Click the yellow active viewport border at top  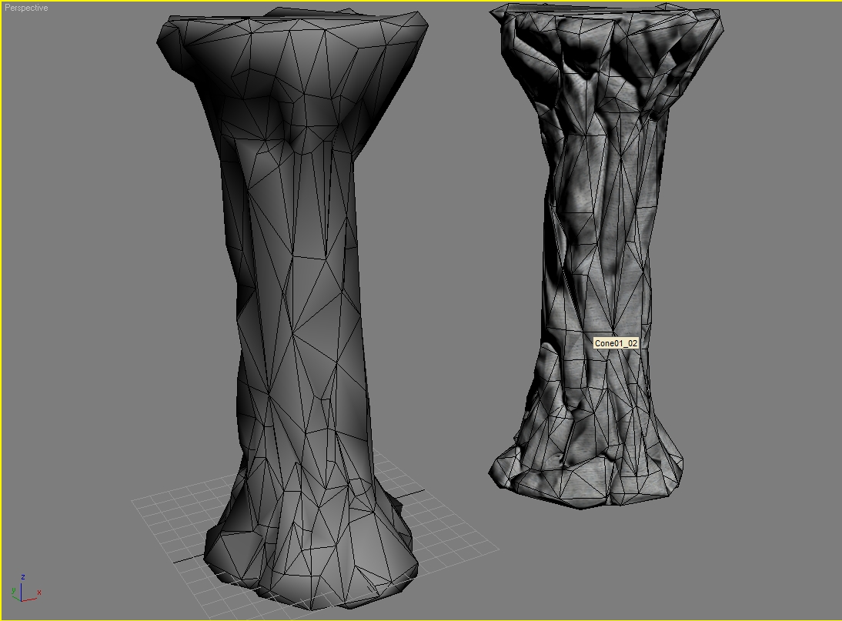pyautogui.click(x=421, y=1)
